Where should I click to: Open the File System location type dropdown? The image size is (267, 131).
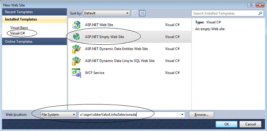[x=59, y=114]
